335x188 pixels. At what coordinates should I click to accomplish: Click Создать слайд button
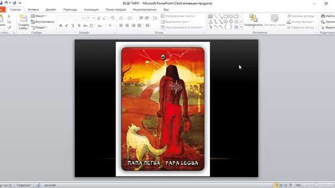click(23, 22)
